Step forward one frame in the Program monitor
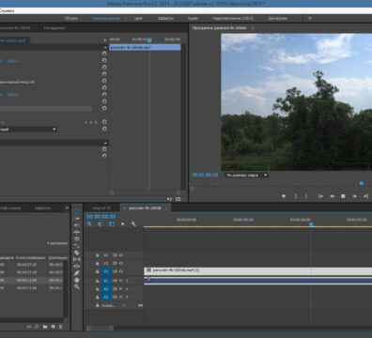Viewport: 372px width, 338px height. [x=354, y=196]
